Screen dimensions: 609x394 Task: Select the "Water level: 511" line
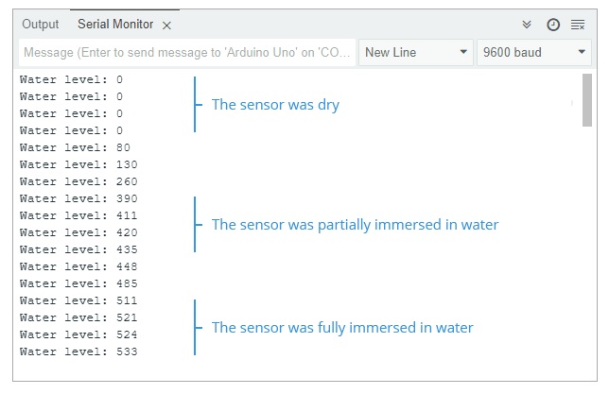pos(78,300)
